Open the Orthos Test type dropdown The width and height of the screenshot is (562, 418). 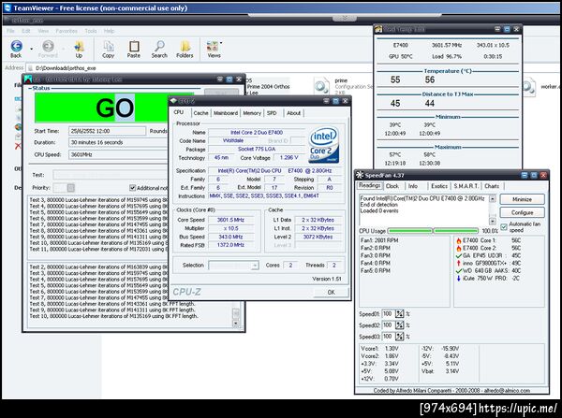(110, 175)
